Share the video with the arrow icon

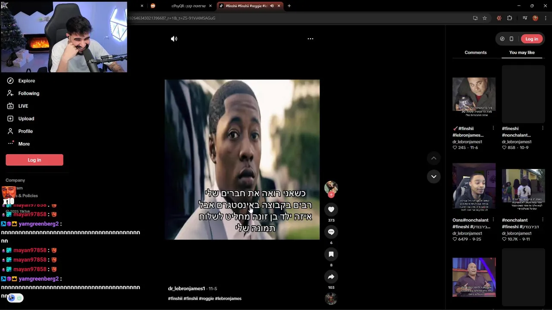tap(331, 276)
